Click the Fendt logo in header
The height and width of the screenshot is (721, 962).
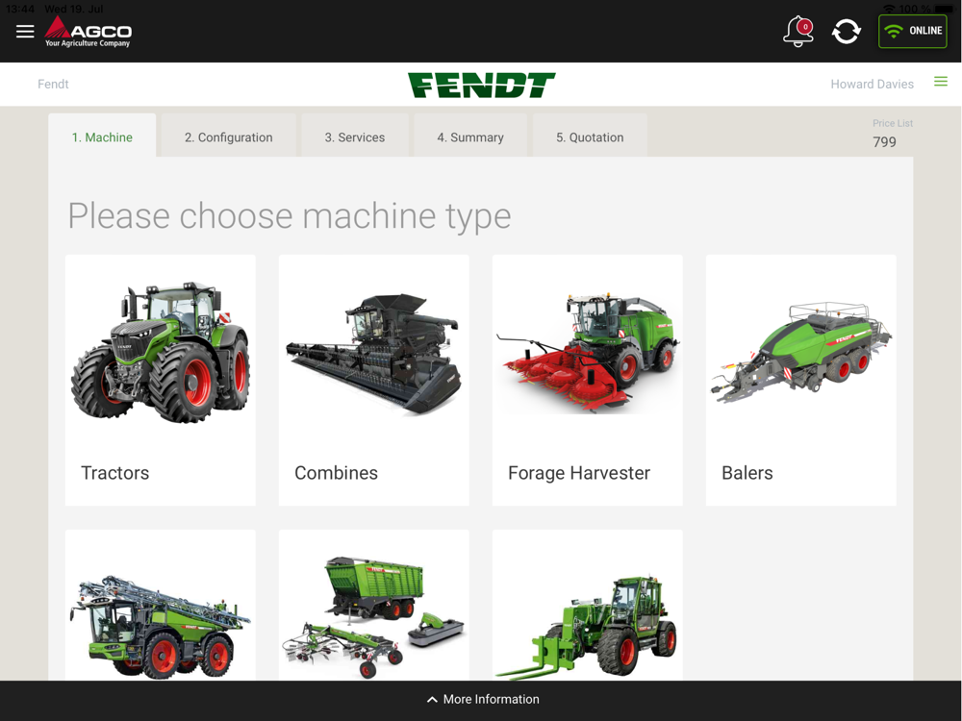[x=482, y=85]
